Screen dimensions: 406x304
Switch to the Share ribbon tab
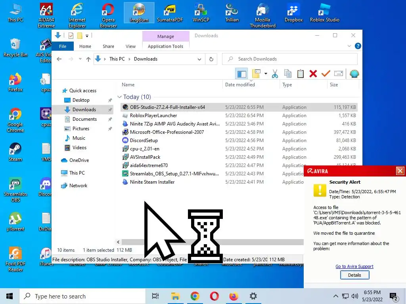pos(108,46)
